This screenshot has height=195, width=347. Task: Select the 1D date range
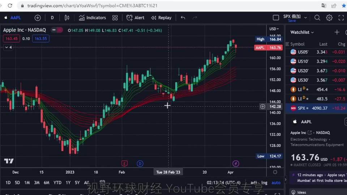8,183
